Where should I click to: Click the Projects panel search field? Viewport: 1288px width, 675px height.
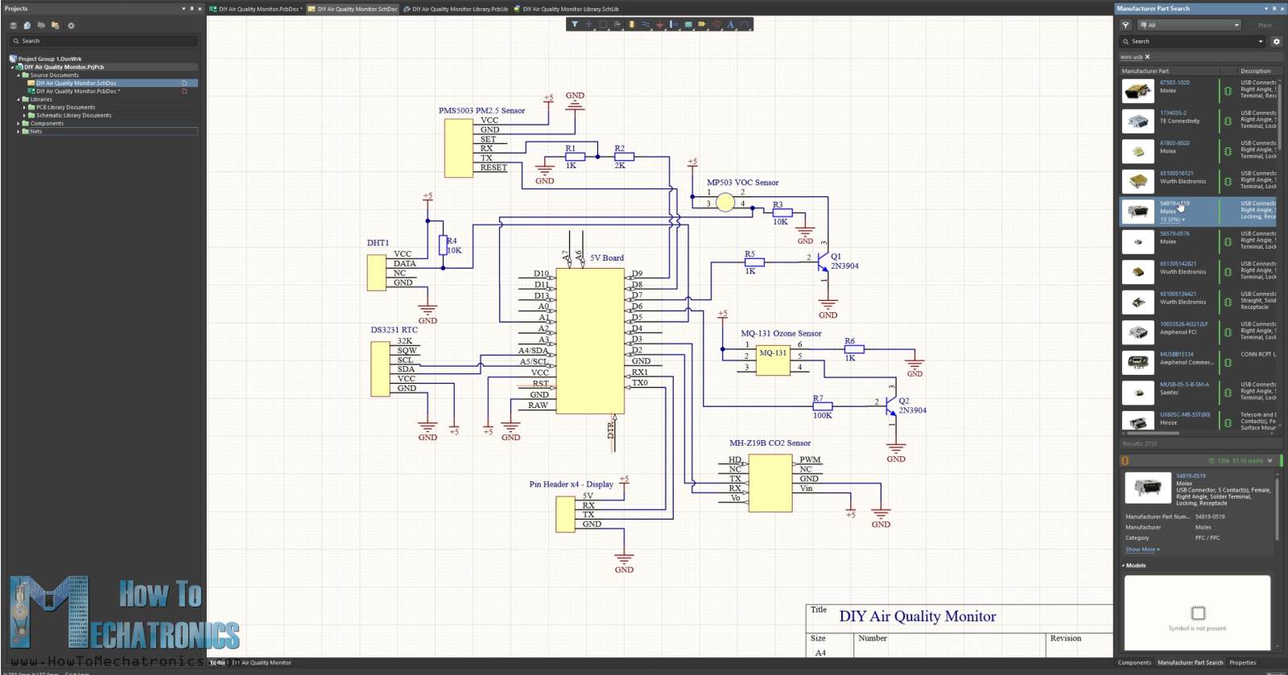105,41
